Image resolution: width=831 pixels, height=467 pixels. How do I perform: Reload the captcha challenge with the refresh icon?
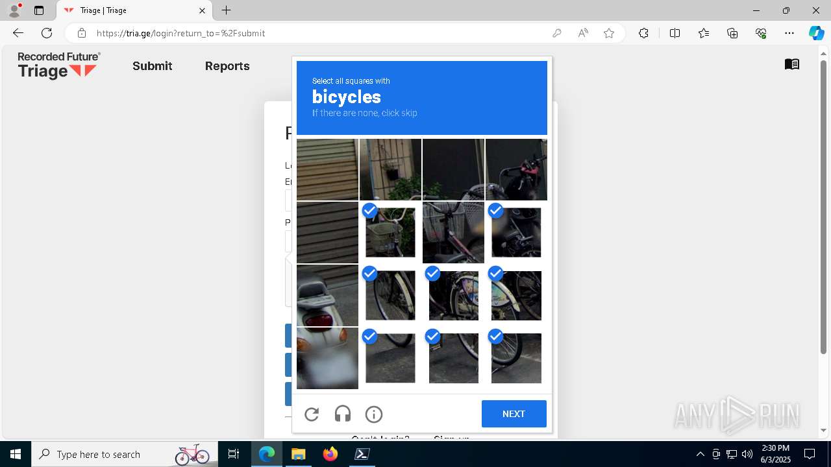312,414
